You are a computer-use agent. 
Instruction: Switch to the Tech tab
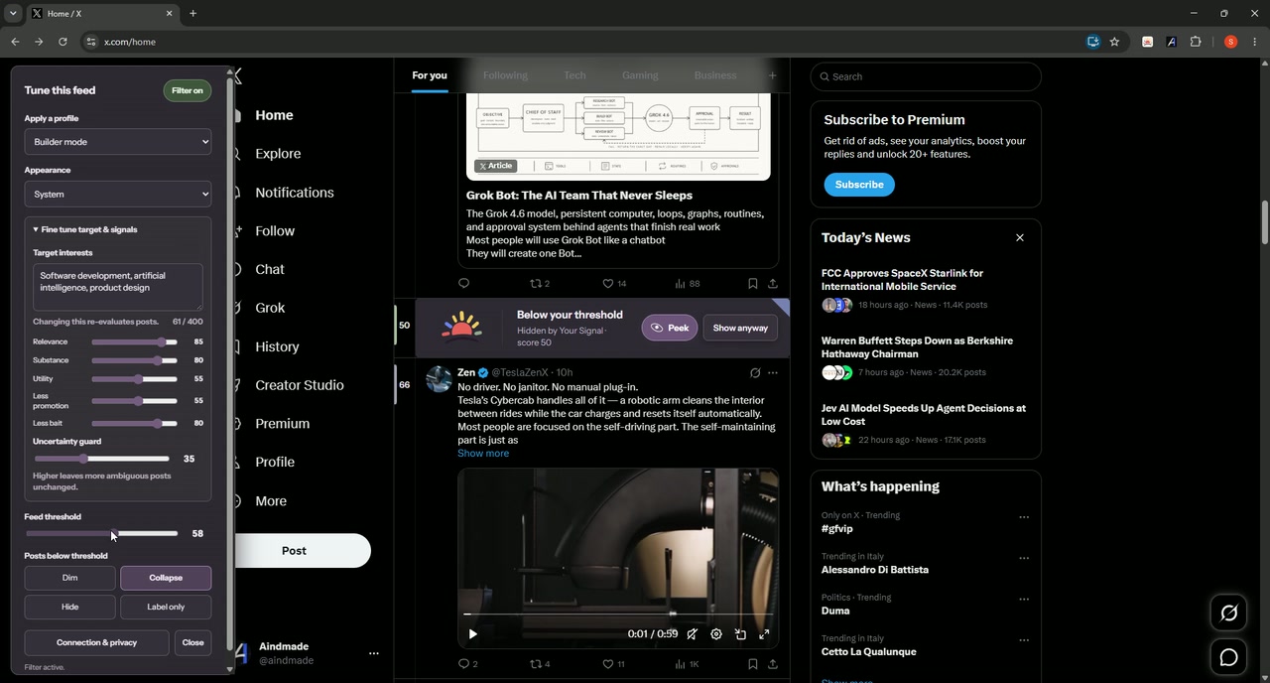574,75
